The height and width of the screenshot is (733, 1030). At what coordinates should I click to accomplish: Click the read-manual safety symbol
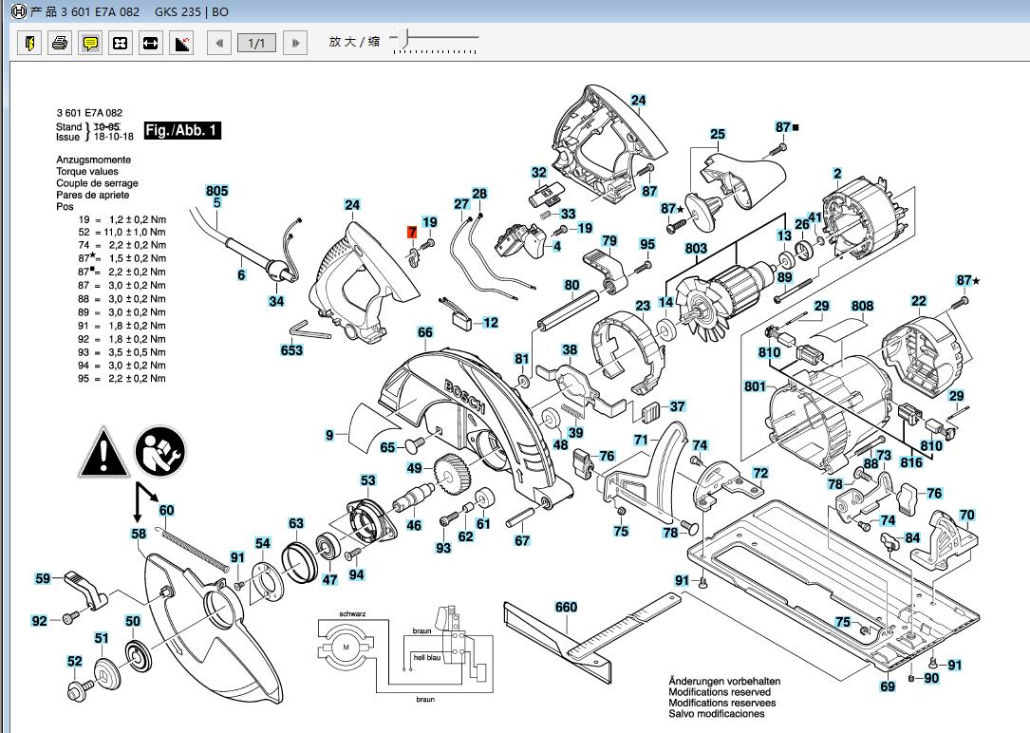[160, 451]
